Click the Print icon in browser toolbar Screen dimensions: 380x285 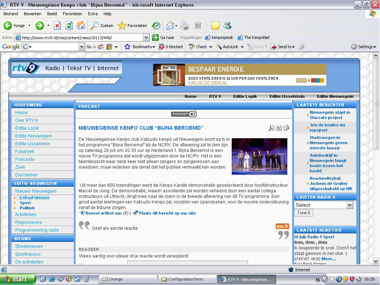[x=184, y=26]
